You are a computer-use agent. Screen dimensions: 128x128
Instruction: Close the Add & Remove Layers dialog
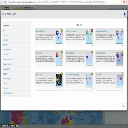[x=125, y=14]
